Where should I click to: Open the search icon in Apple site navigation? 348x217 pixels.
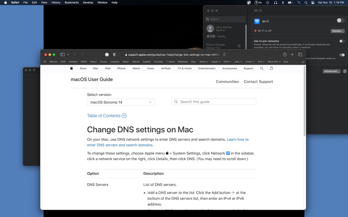pyautogui.click(x=262, y=68)
